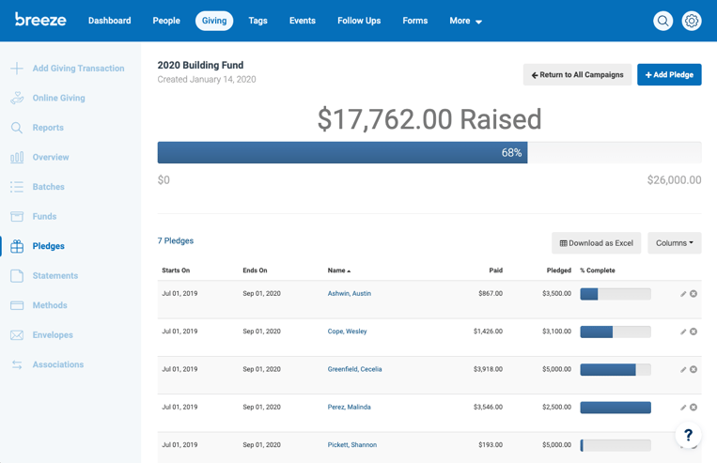Open Online Giving sidebar icon

pyautogui.click(x=17, y=98)
